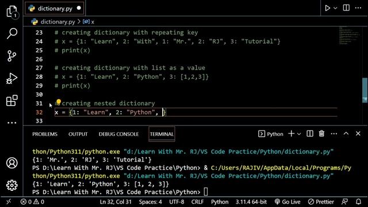
Task: Click the "# print(x)" comment on line 29
Action: point(72,86)
